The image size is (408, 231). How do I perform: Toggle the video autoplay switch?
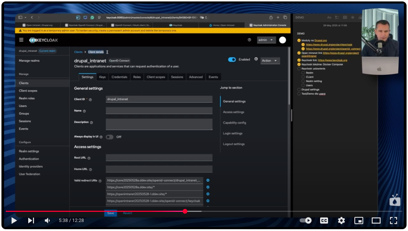[306, 221]
